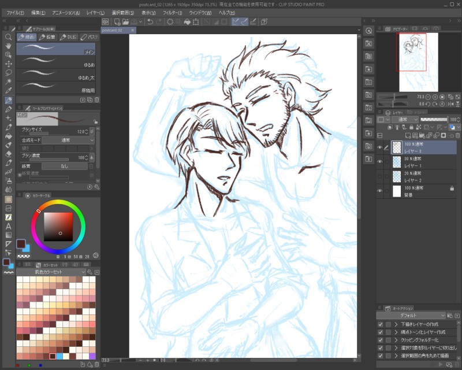
Task: Open the レイヤー(L) menu
Action: tap(95, 13)
